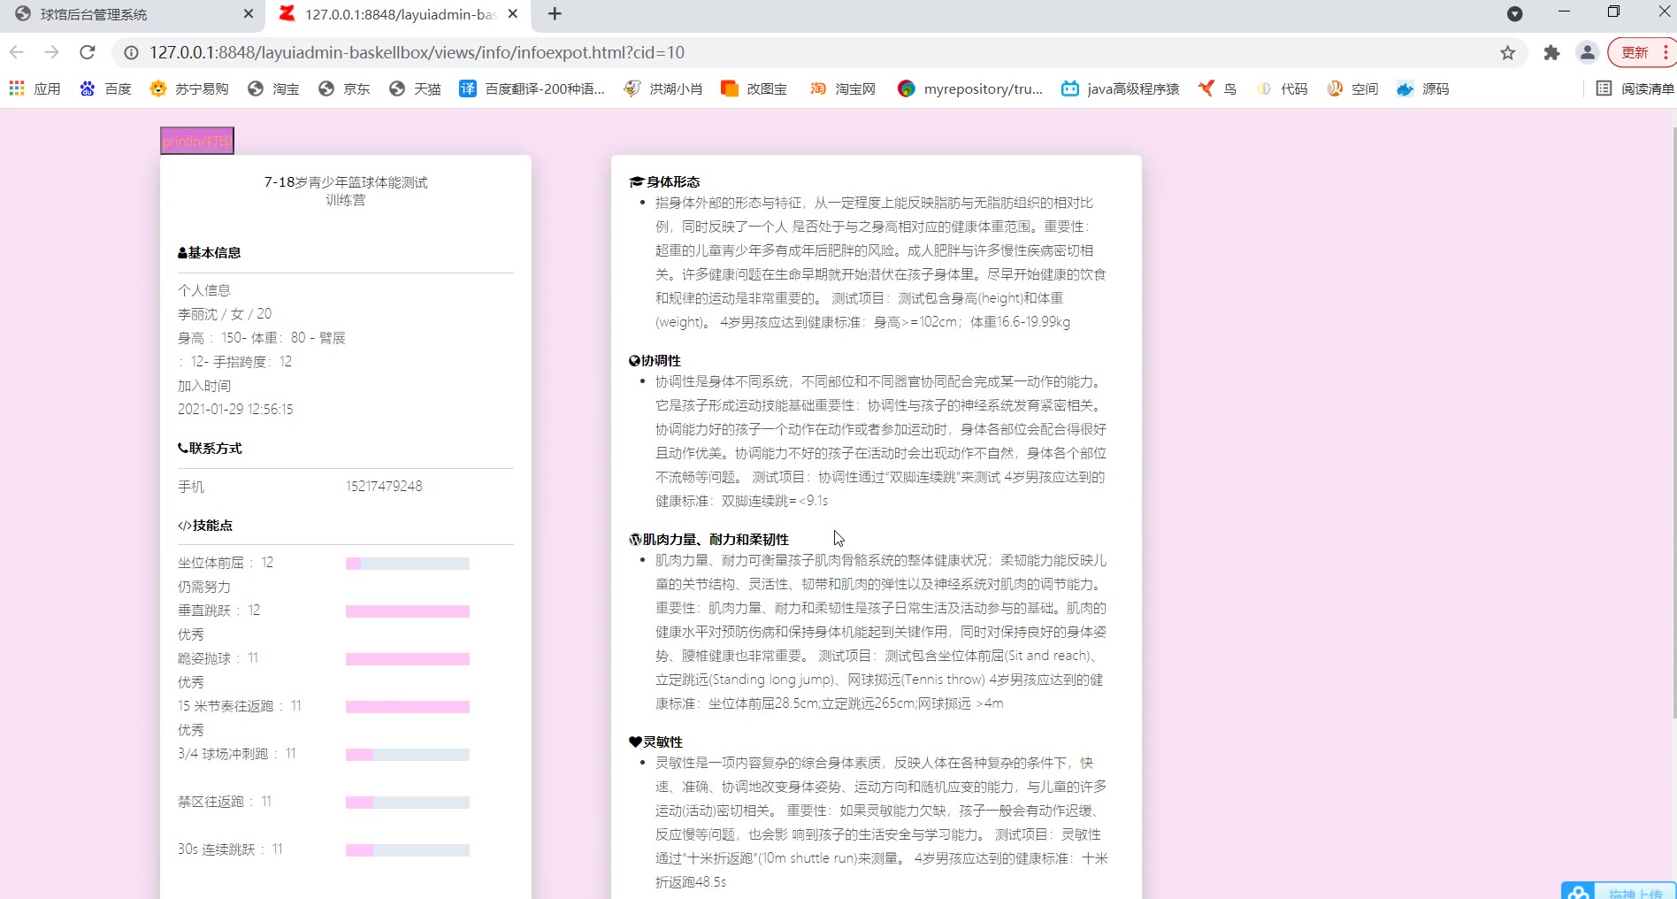Click the 坐位体前屈 progress bar
1677x899 pixels.
click(407, 564)
